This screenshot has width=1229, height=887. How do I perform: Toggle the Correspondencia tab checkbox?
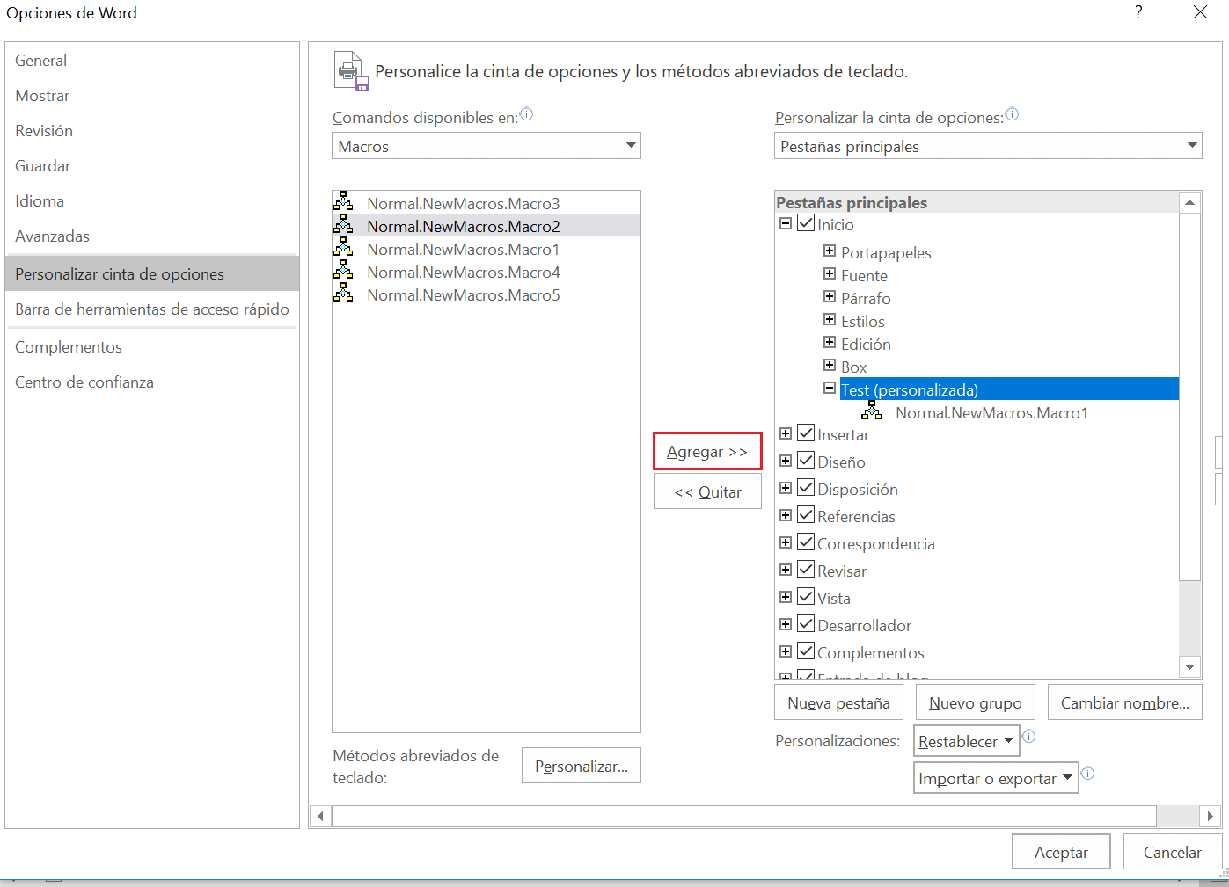tap(806, 542)
